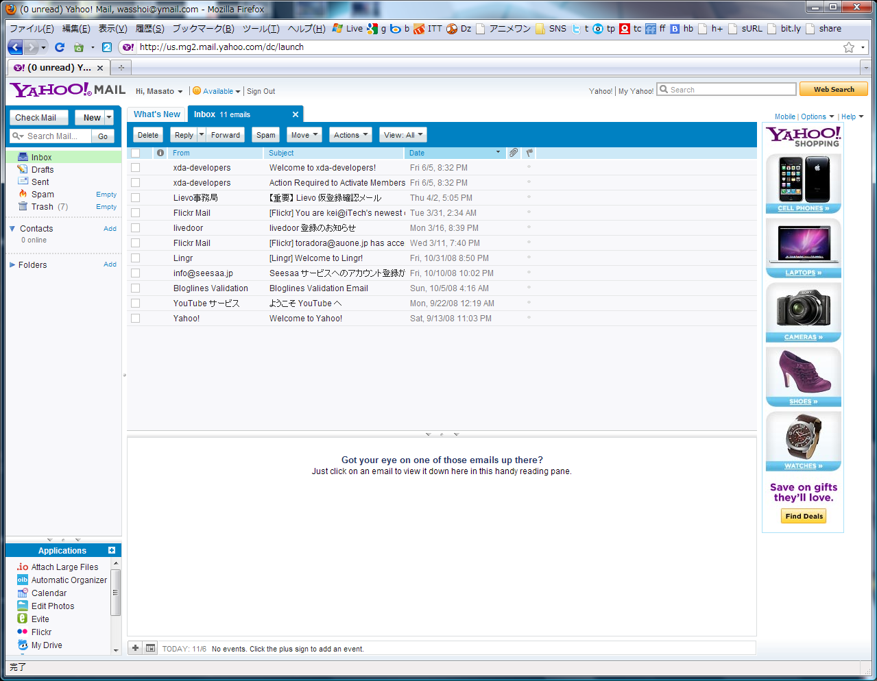The image size is (877, 681).
Task: Close the Inbox tab with X
Action: coord(296,114)
